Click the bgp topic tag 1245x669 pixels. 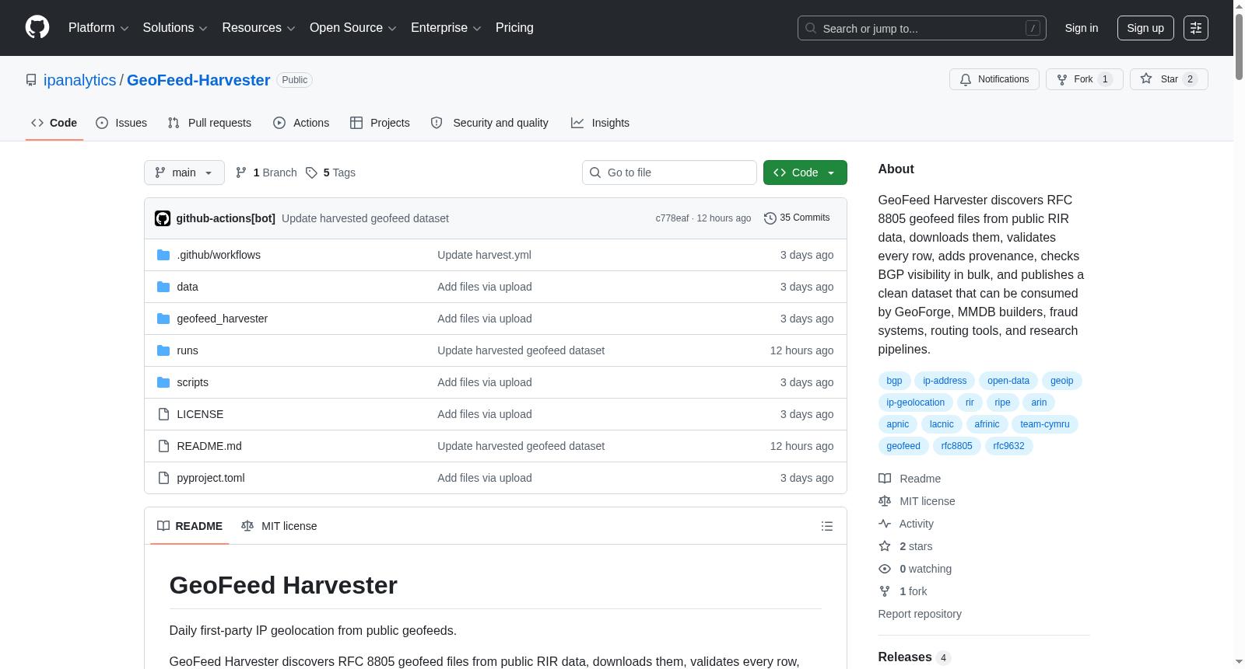click(x=895, y=381)
